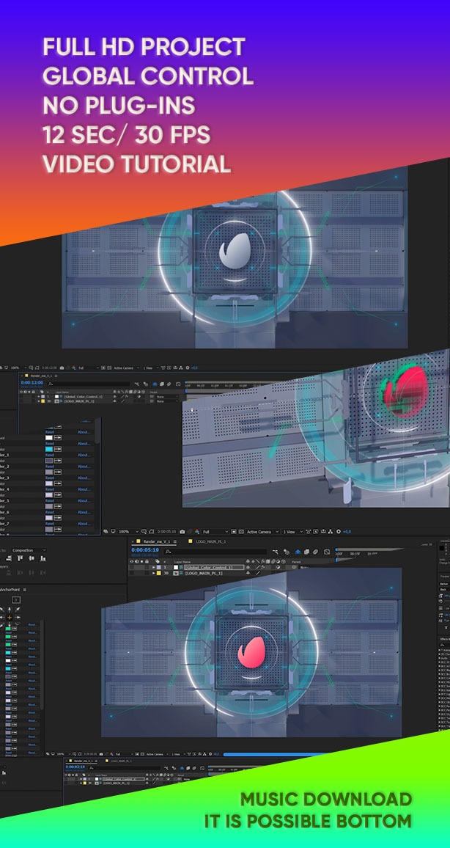
Task: Select LOGO_MAIN_PL_1 layer name in 0:00:05:19 timeline
Action: click(204, 573)
